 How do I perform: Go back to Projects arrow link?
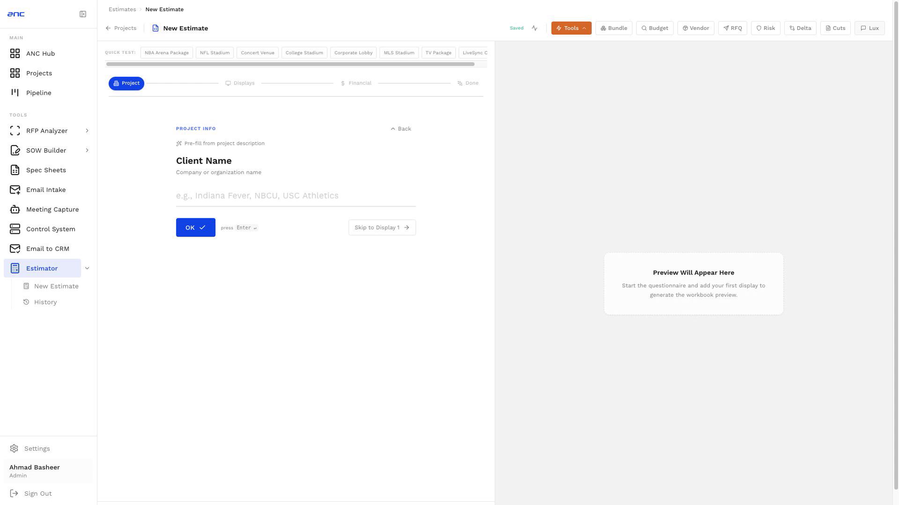(121, 28)
